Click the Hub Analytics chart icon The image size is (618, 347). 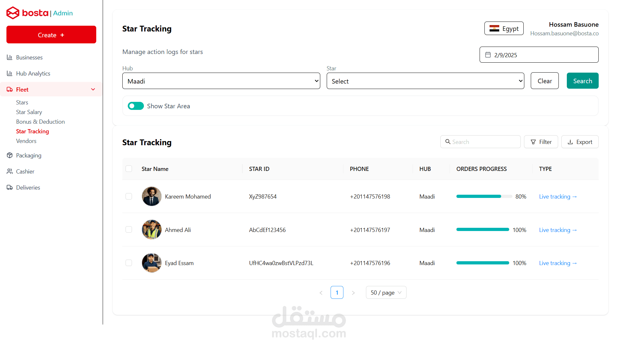tap(10, 73)
